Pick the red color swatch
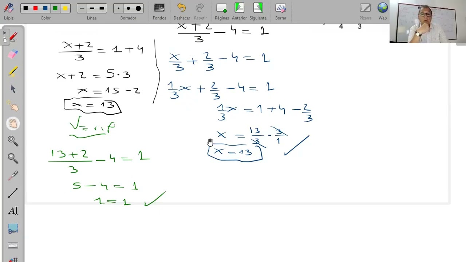The image size is (466, 262). [x=35, y=8]
